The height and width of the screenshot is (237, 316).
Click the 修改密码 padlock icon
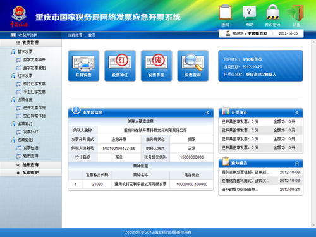tap(273, 15)
